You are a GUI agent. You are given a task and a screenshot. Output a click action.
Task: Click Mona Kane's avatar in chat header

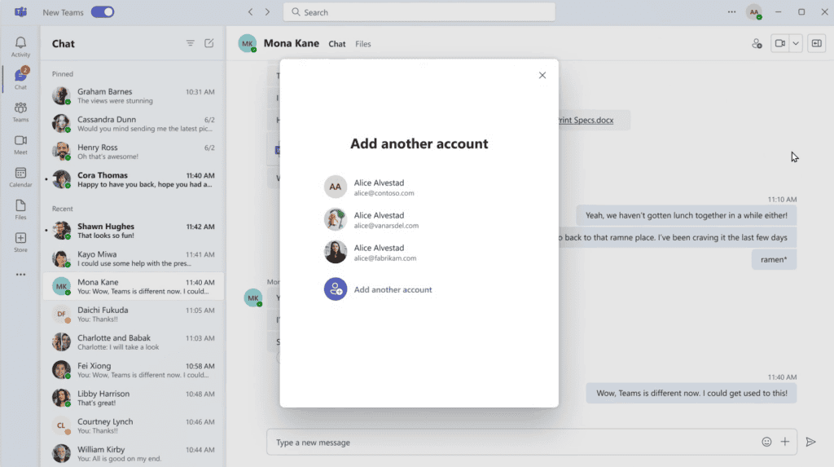pyautogui.click(x=248, y=44)
